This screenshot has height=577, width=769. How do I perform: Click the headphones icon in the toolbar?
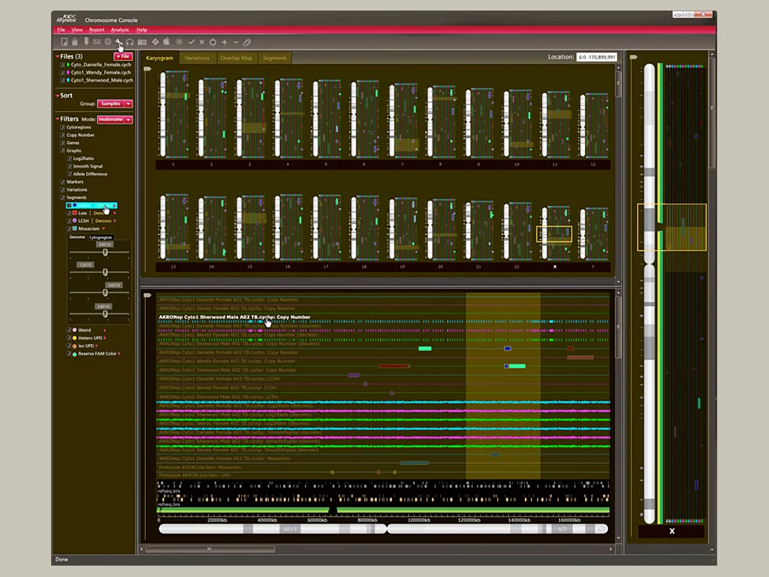(130, 42)
